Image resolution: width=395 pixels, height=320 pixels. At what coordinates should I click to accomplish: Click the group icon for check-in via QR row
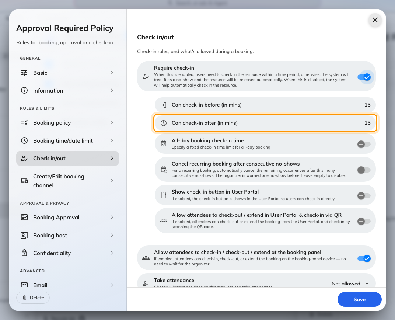[x=164, y=221]
